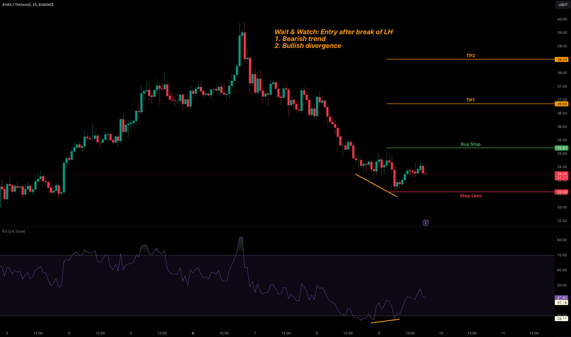Click the 36.85 orange price tag
The width and height of the screenshot is (571, 337).
(x=562, y=104)
